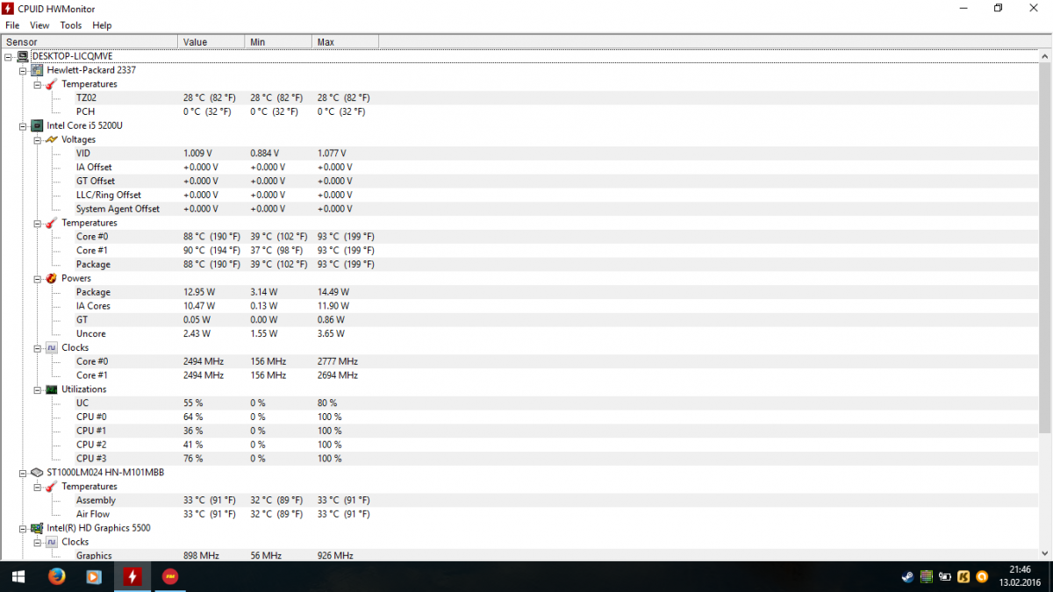Click the HWMonitor title bar icon
The image size is (1053, 592).
[9, 9]
